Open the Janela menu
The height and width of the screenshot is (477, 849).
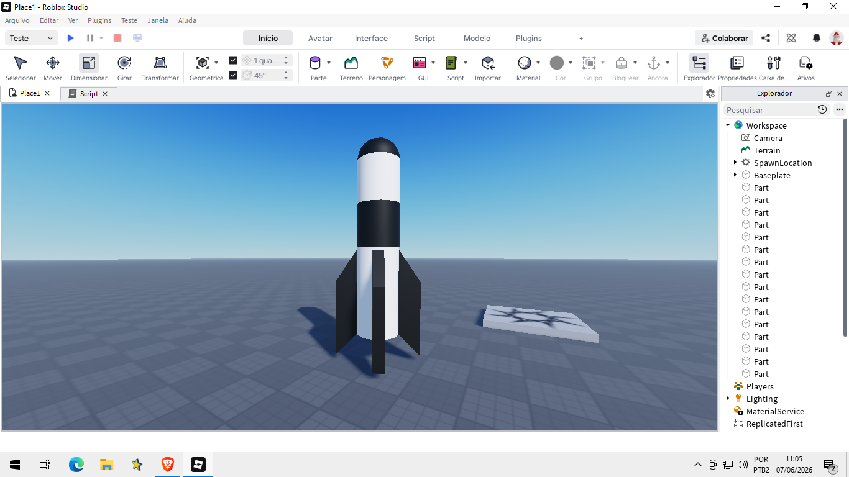(x=158, y=20)
